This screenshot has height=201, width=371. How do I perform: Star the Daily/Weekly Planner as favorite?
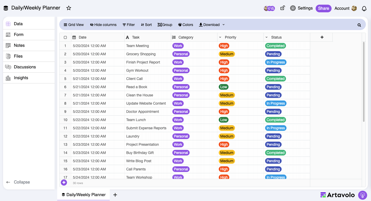pos(69,8)
